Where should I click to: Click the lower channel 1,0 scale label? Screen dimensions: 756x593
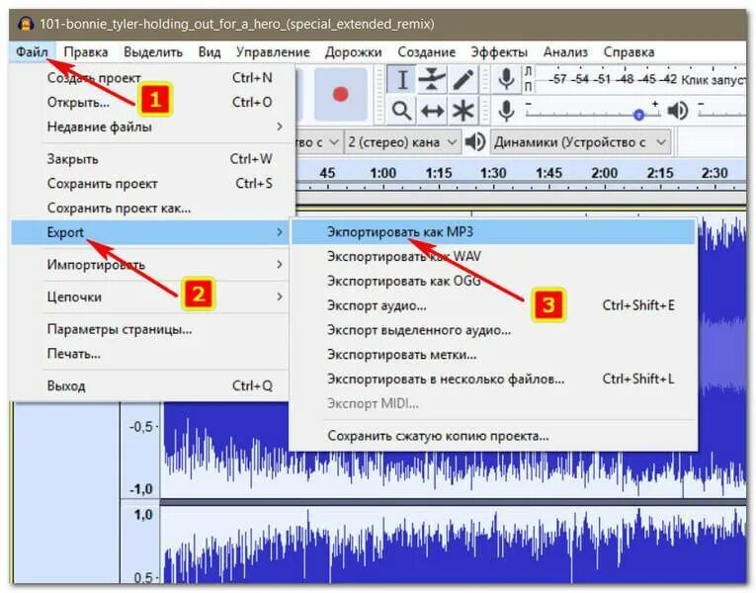coord(143,515)
